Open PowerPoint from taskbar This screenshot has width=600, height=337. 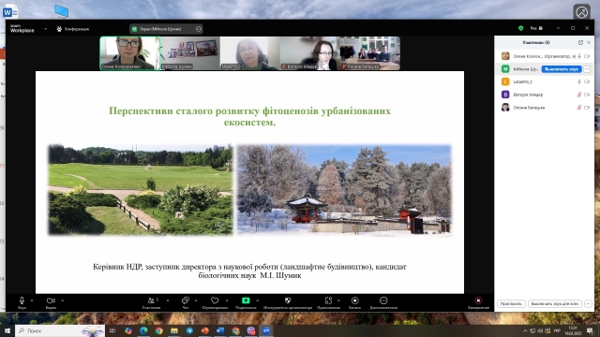point(205,330)
